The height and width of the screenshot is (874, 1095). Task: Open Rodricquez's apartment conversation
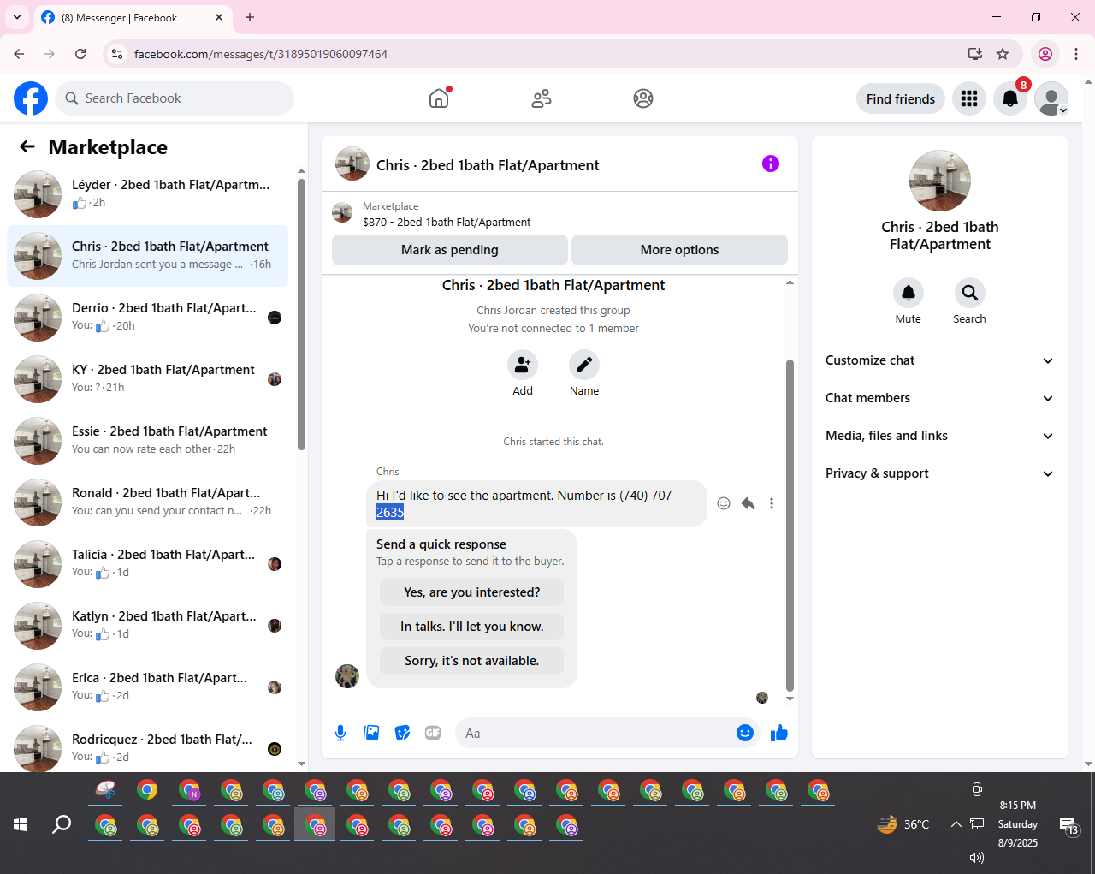tap(147, 747)
